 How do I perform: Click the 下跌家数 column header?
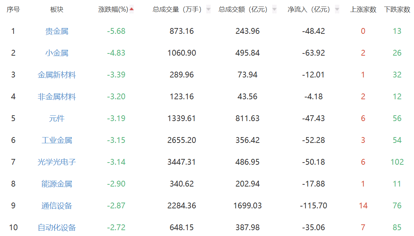397,10
